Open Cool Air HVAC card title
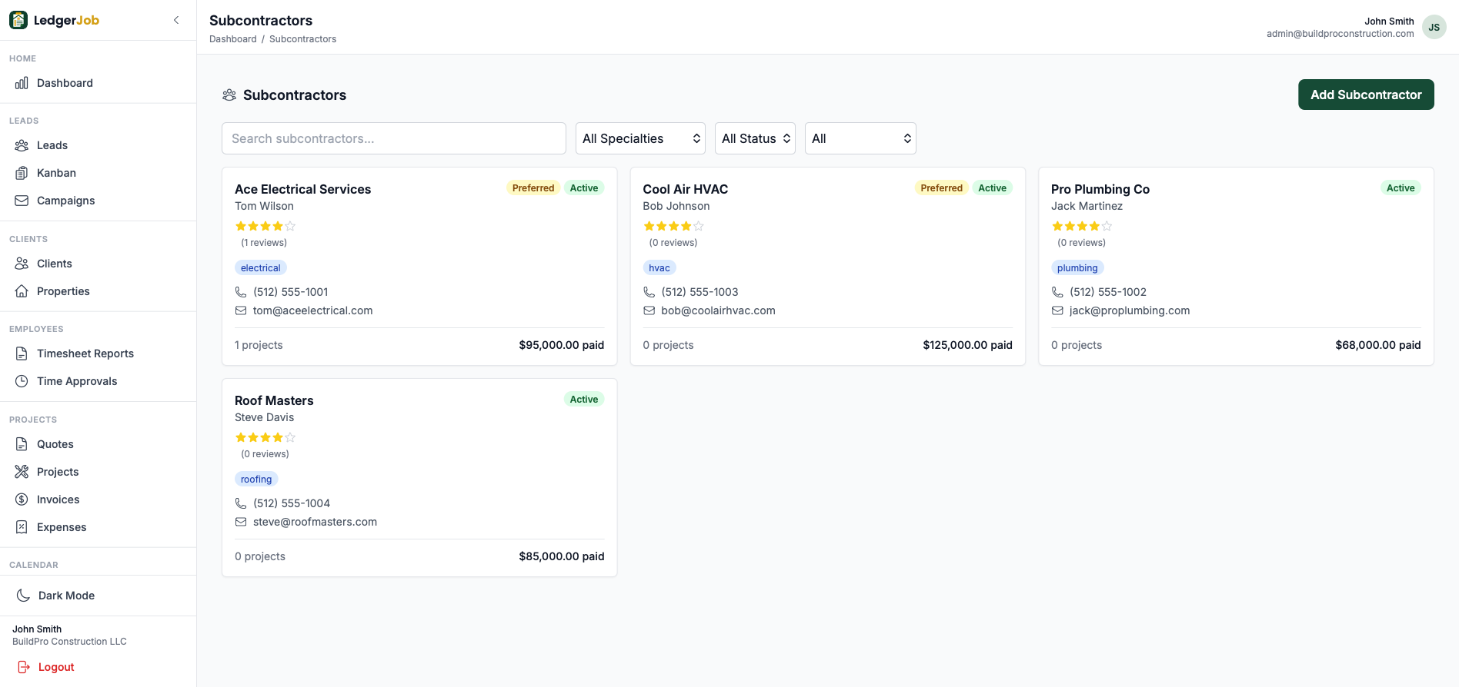This screenshot has height=687, width=1459. pyautogui.click(x=685, y=189)
